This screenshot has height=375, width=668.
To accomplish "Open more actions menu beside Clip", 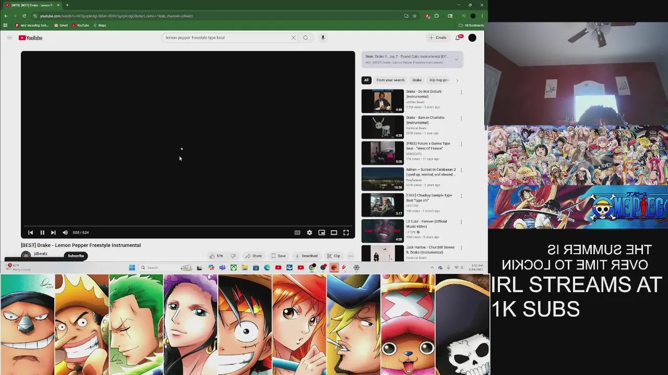I will point(351,256).
